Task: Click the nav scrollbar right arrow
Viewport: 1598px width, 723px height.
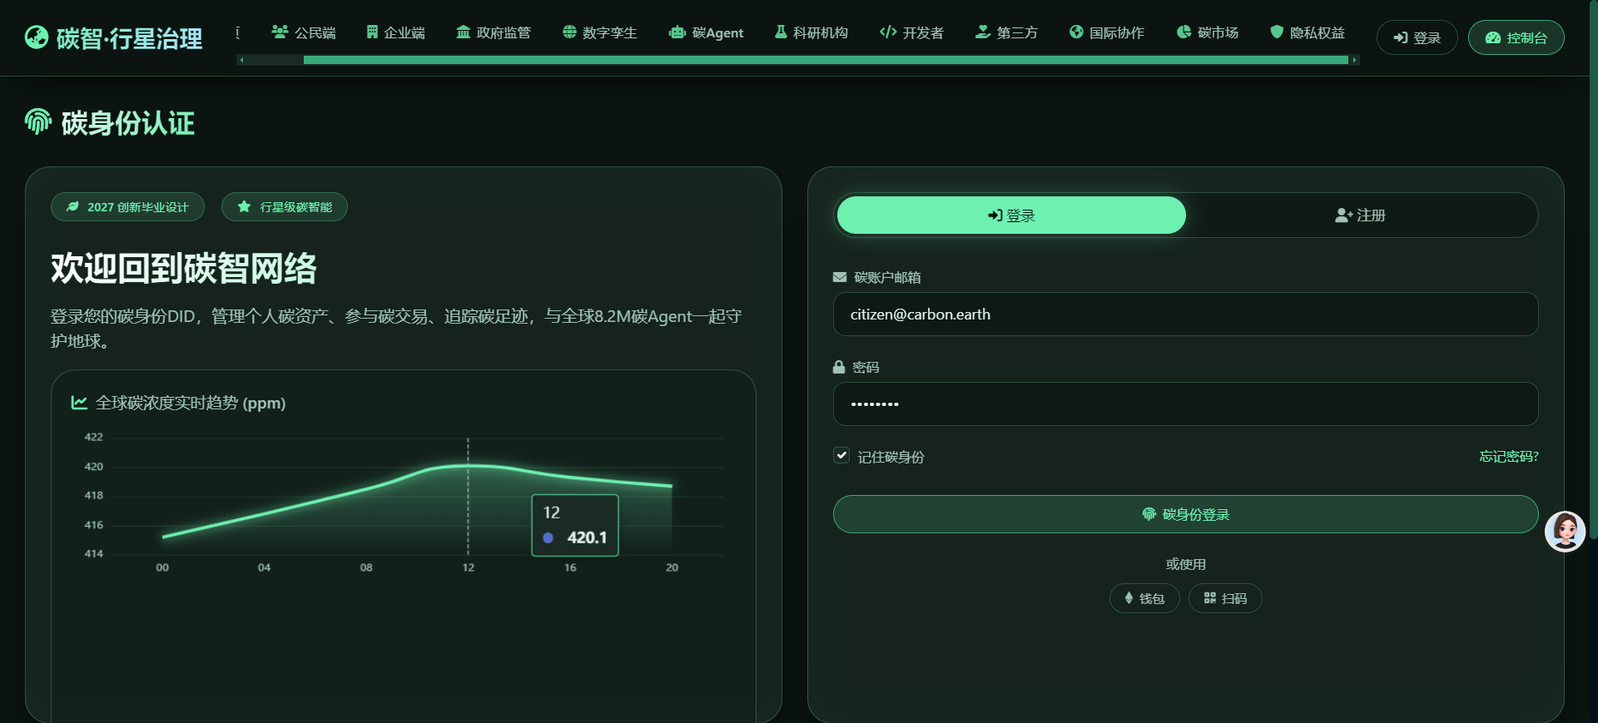Action: (x=1355, y=60)
